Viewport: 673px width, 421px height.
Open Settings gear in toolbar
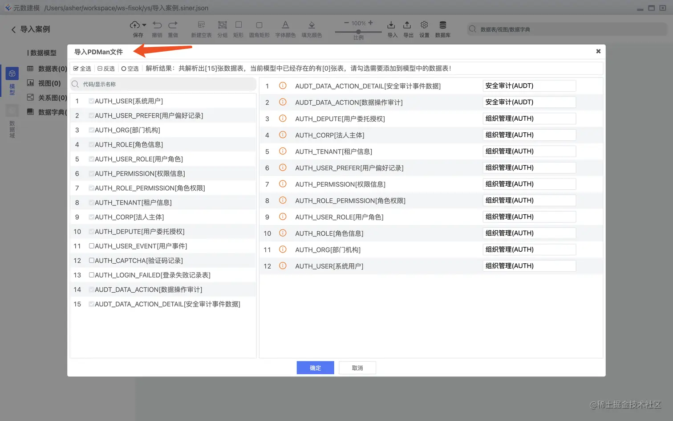pyautogui.click(x=424, y=25)
